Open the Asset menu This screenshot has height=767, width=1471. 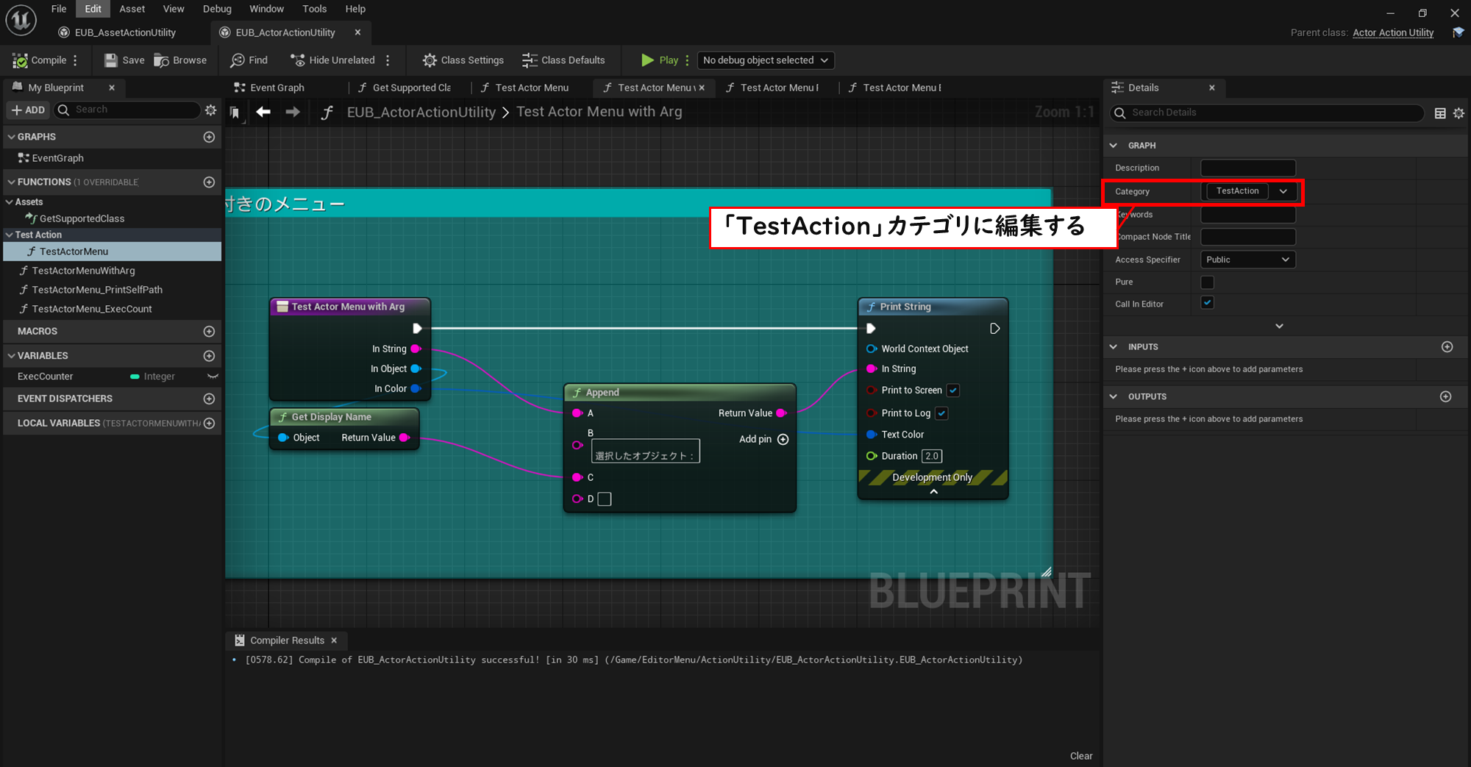click(x=132, y=9)
